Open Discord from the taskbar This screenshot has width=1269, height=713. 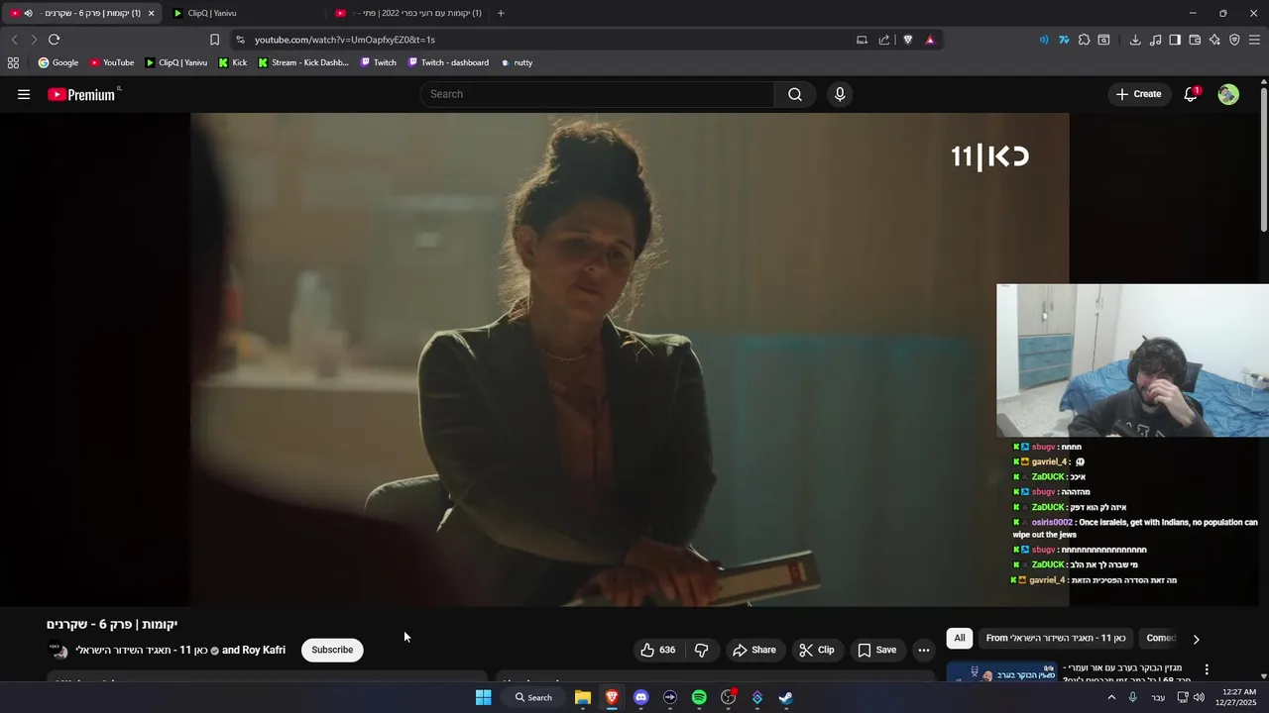[640, 697]
